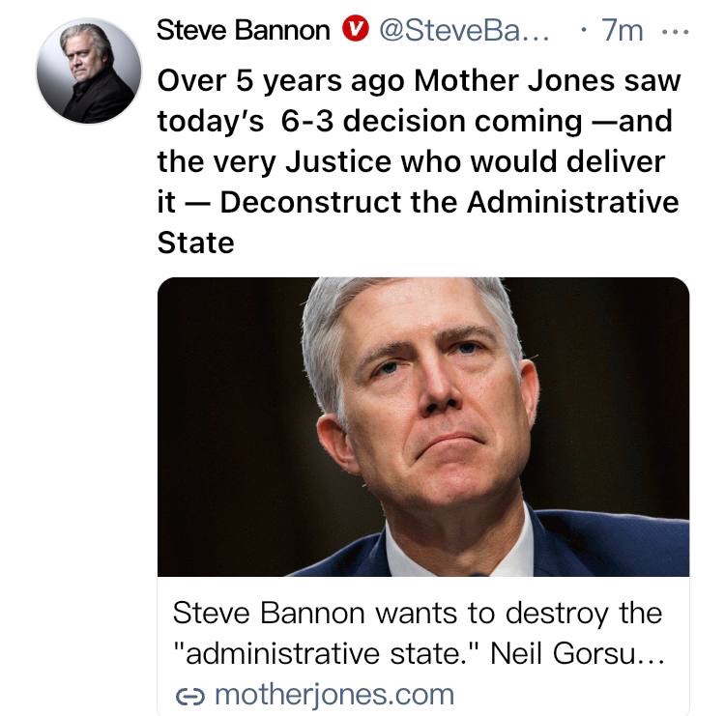Open the three-dot more options menu

[x=676, y=31]
